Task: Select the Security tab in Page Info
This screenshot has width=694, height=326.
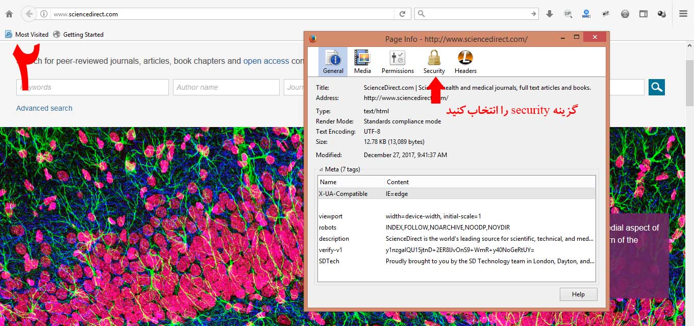Action: (434, 62)
